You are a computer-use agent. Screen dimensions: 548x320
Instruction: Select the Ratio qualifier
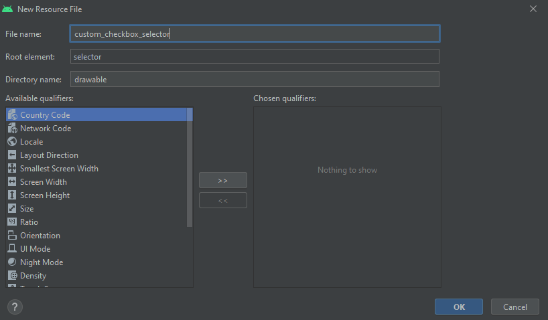[96, 222]
